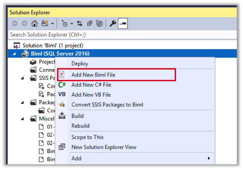Open the dropdown arrow beside the Switch Views icon

(52, 24)
